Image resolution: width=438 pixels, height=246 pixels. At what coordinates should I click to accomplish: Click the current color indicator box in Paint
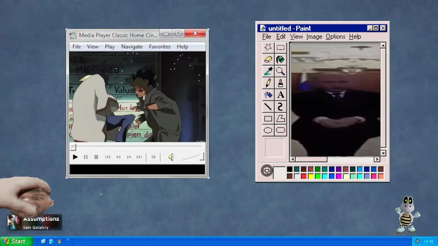tap(280, 173)
